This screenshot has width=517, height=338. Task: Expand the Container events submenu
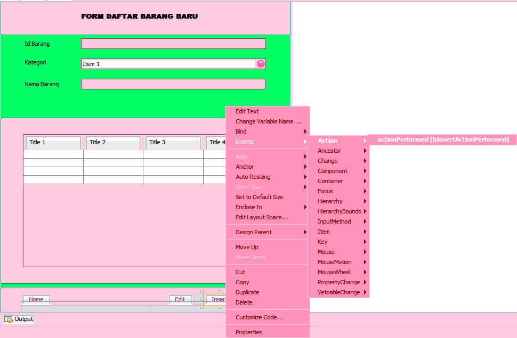point(338,181)
